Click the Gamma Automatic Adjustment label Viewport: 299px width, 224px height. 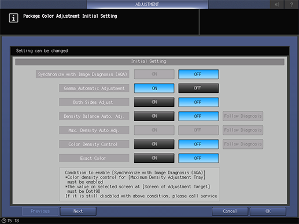[x=94, y=88]
